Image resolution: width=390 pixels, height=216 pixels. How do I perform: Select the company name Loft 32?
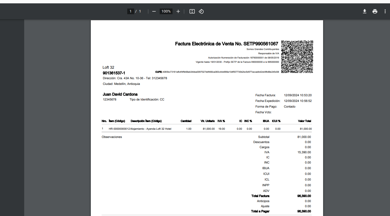(x=108, y=67)
